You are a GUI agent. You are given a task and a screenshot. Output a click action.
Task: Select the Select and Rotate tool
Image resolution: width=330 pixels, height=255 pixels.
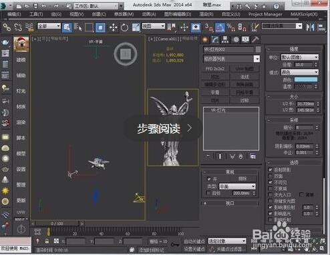(124, 27)
